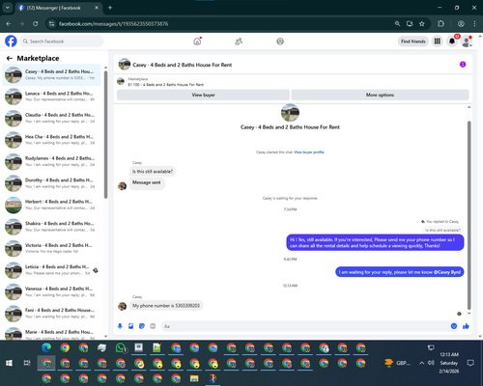Click the address bar URL
The height and width of the screenshot is (386, 483).
pyautogui.click(x=113, y=24)
